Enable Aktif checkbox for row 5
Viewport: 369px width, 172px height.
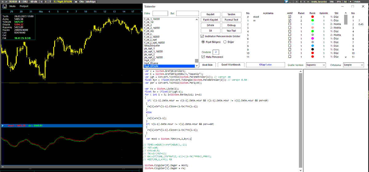(290, 35)
